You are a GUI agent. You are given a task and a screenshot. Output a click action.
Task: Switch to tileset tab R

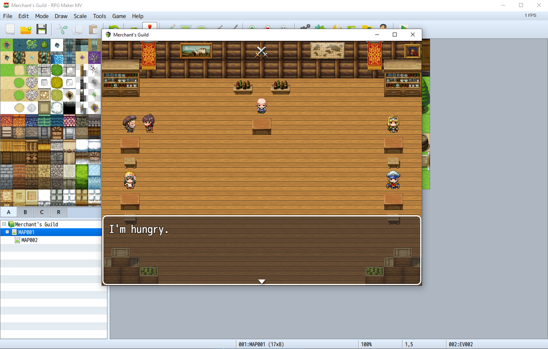coord(58,212)
